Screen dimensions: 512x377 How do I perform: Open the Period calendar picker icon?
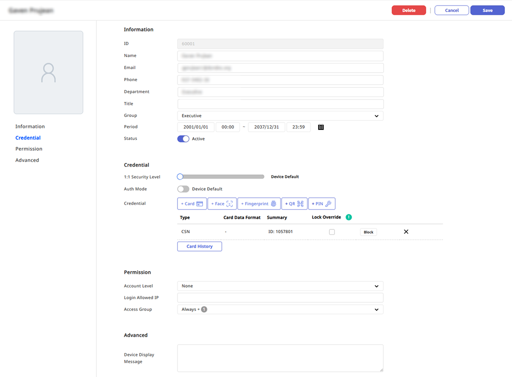pyautogui.click(x=321, y=127)
